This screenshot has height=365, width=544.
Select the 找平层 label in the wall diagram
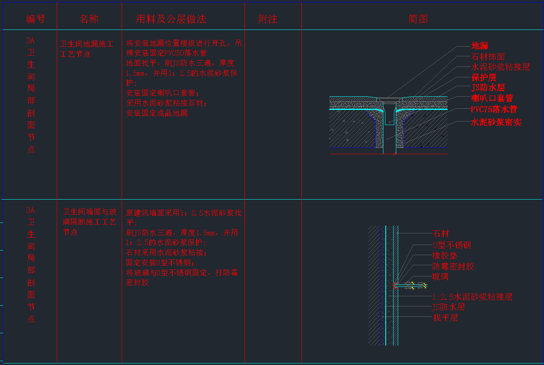pyautogui.click(x=445, y=318)
